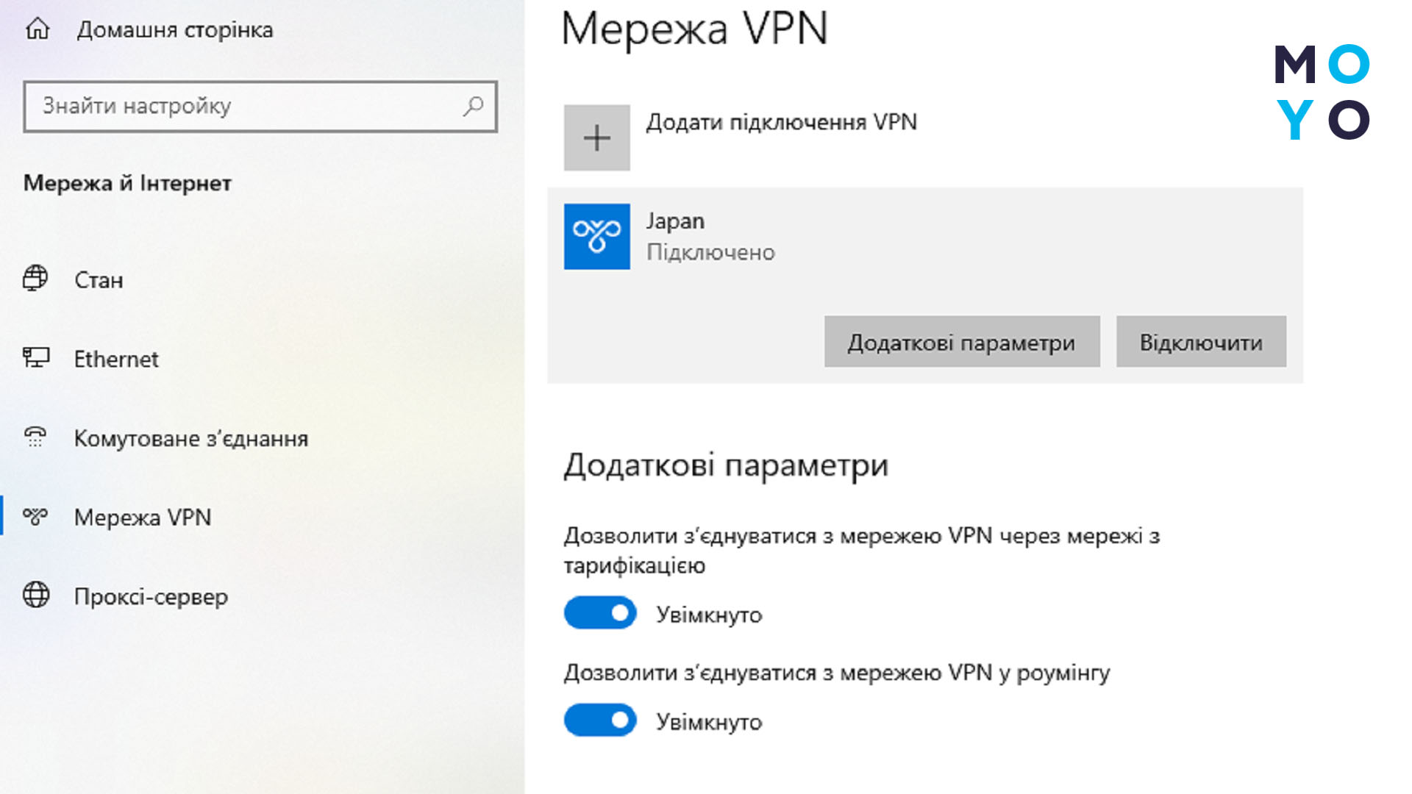Screen dimensions: 1412x794
Task: Toggle VPN over metered networks switch
Action: click(600, 613)
